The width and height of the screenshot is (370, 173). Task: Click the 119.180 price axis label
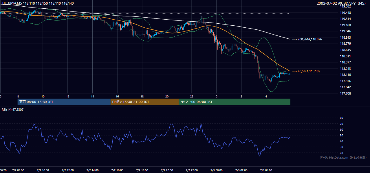coord(345,25)
